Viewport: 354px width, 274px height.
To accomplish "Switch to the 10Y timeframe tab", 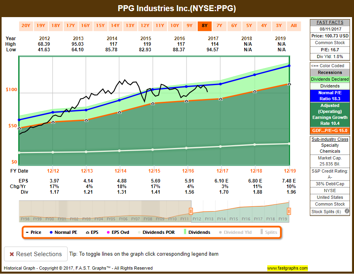I will [175, 25].
